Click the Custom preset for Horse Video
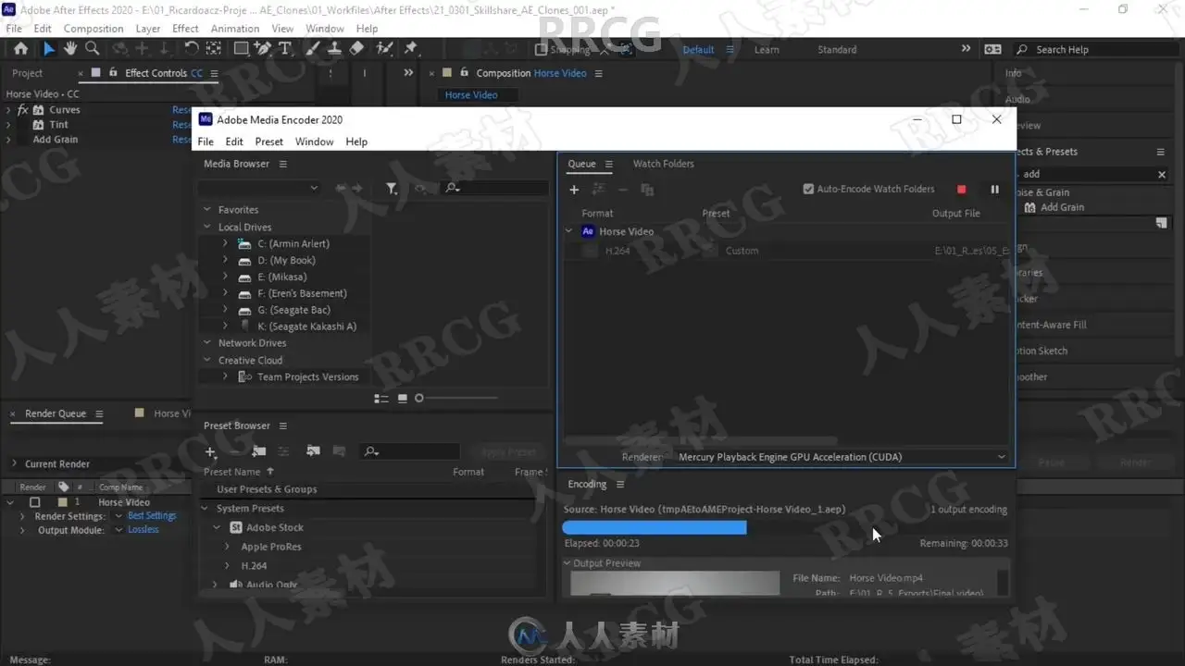1185x666 pixels. 742,251
